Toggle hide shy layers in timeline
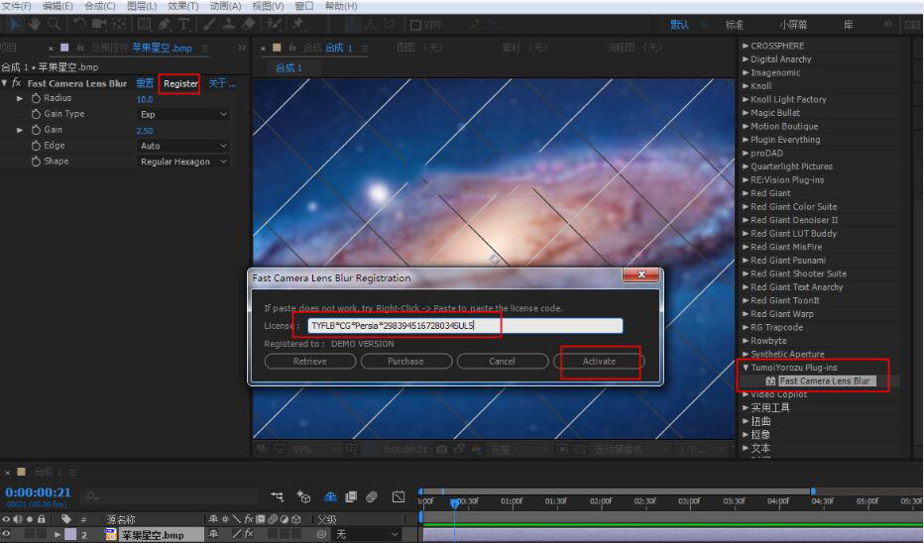 330,497
